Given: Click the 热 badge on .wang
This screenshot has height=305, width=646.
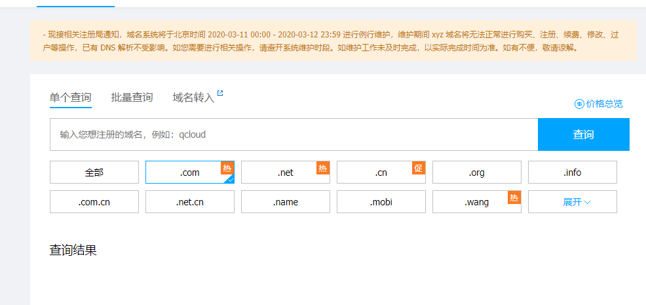Looking at the screenshot, I should click(x=514, y=197).
